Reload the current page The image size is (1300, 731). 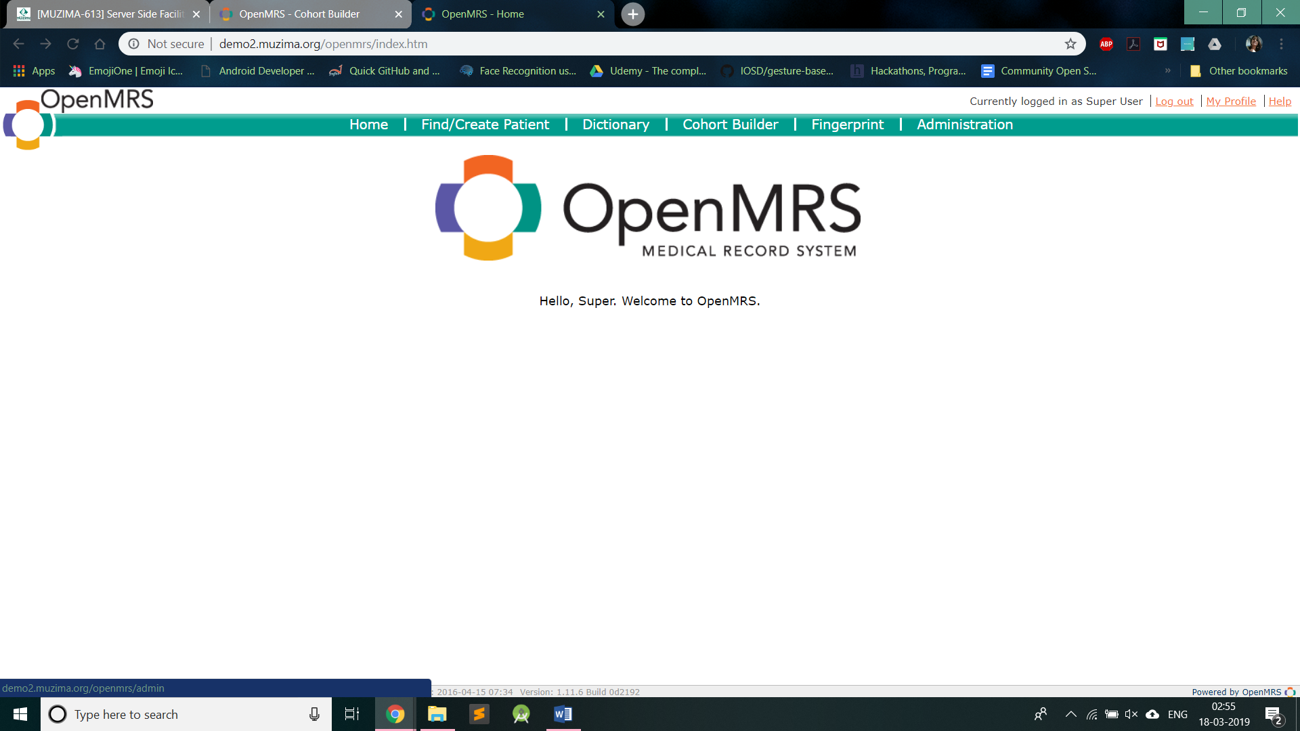point(72,44)
